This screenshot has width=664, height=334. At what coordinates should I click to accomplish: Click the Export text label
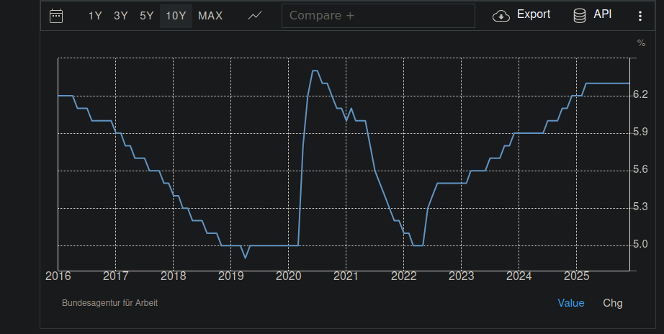534,14
